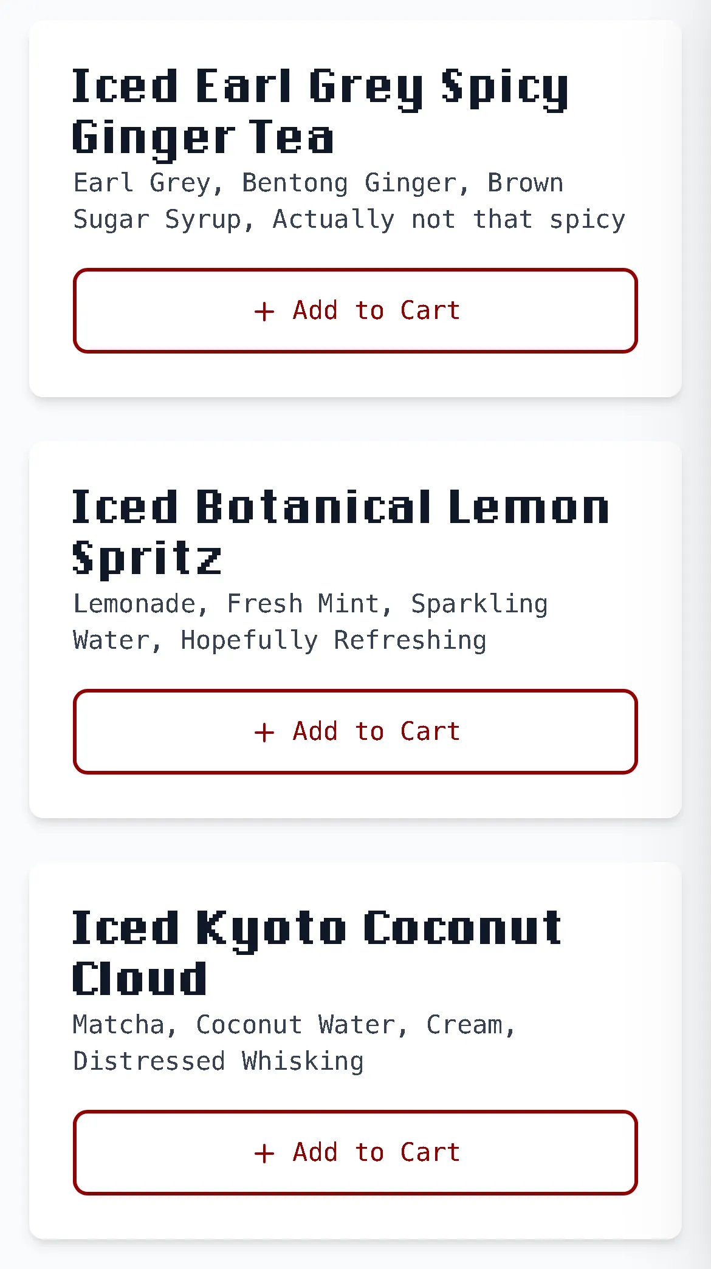Add Iced Earl Grey Spicy Ginger Tea to cart

[x=355, y=310]
